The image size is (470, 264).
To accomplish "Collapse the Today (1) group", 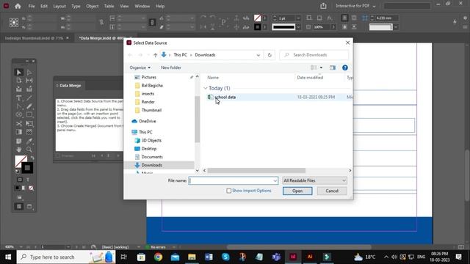I will (206, 88).
